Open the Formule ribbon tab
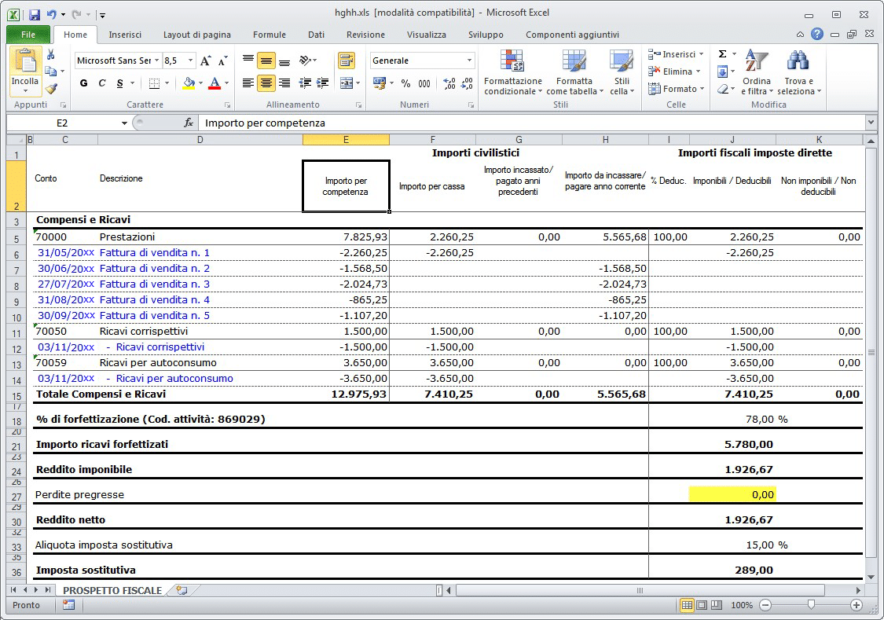Viewport: 884px width, 620px height. pyautogui.click(x=270, y=35)
